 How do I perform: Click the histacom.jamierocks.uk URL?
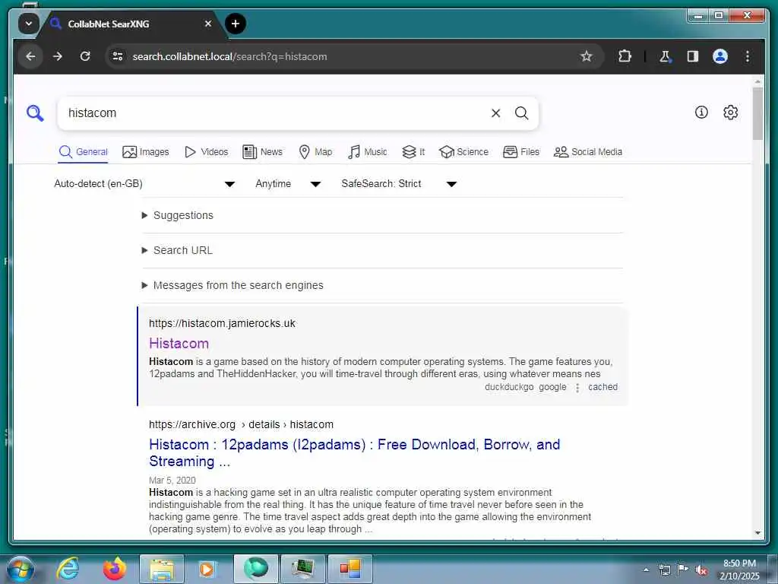(223, 323)
